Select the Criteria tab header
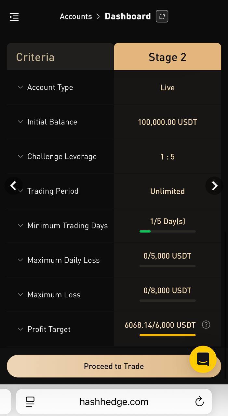This screenshot has width=228, height=416. coord(60,57)
